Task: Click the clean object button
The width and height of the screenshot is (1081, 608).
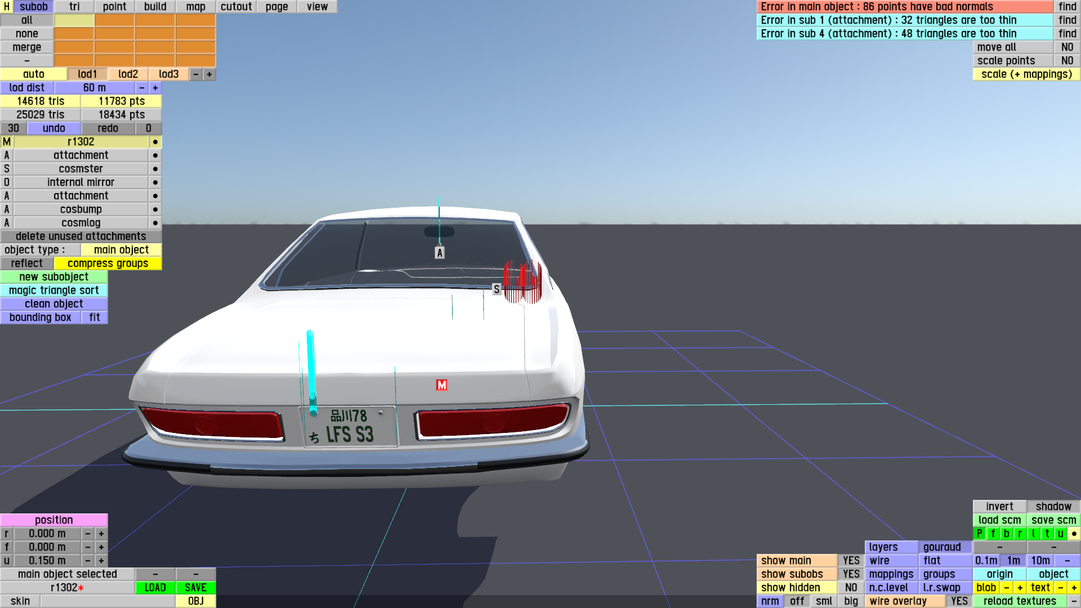Action: tap(54, 304)
